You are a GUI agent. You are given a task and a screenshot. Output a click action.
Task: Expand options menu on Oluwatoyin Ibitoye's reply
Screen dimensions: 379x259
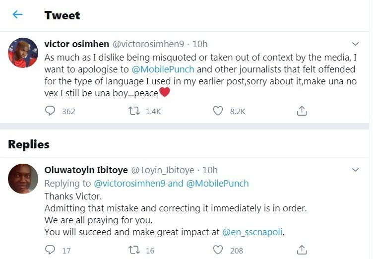pos(355,170)
